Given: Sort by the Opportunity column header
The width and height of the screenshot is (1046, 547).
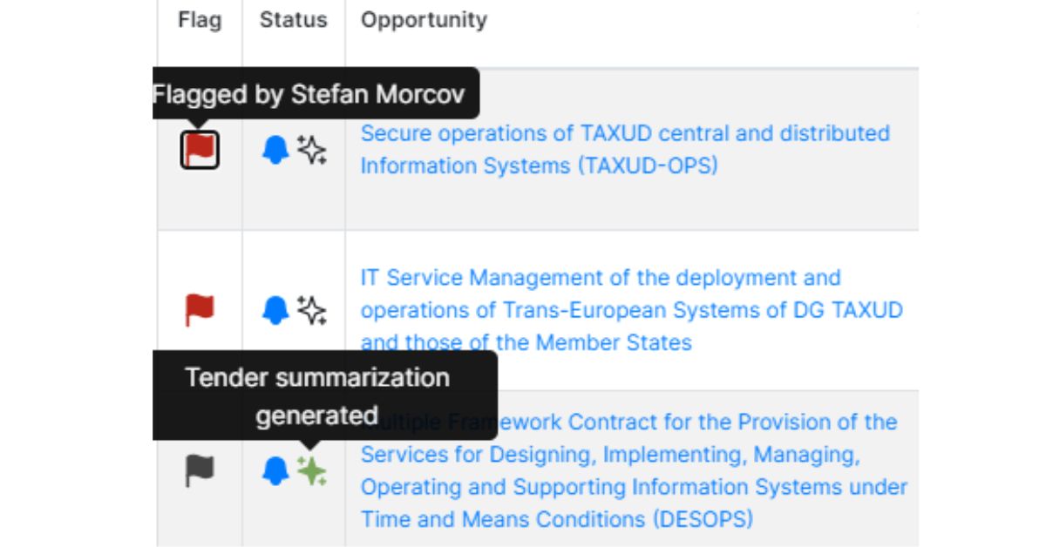Looking at the screenshot, I should click(424, 20).
